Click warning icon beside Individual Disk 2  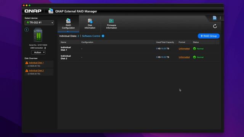27,70
